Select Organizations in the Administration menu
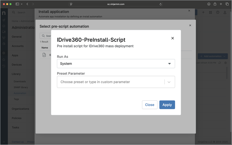Viewport: 232px width, 145px height. coord(20,109)
